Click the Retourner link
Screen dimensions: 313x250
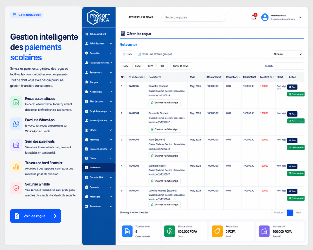[128, 45]
